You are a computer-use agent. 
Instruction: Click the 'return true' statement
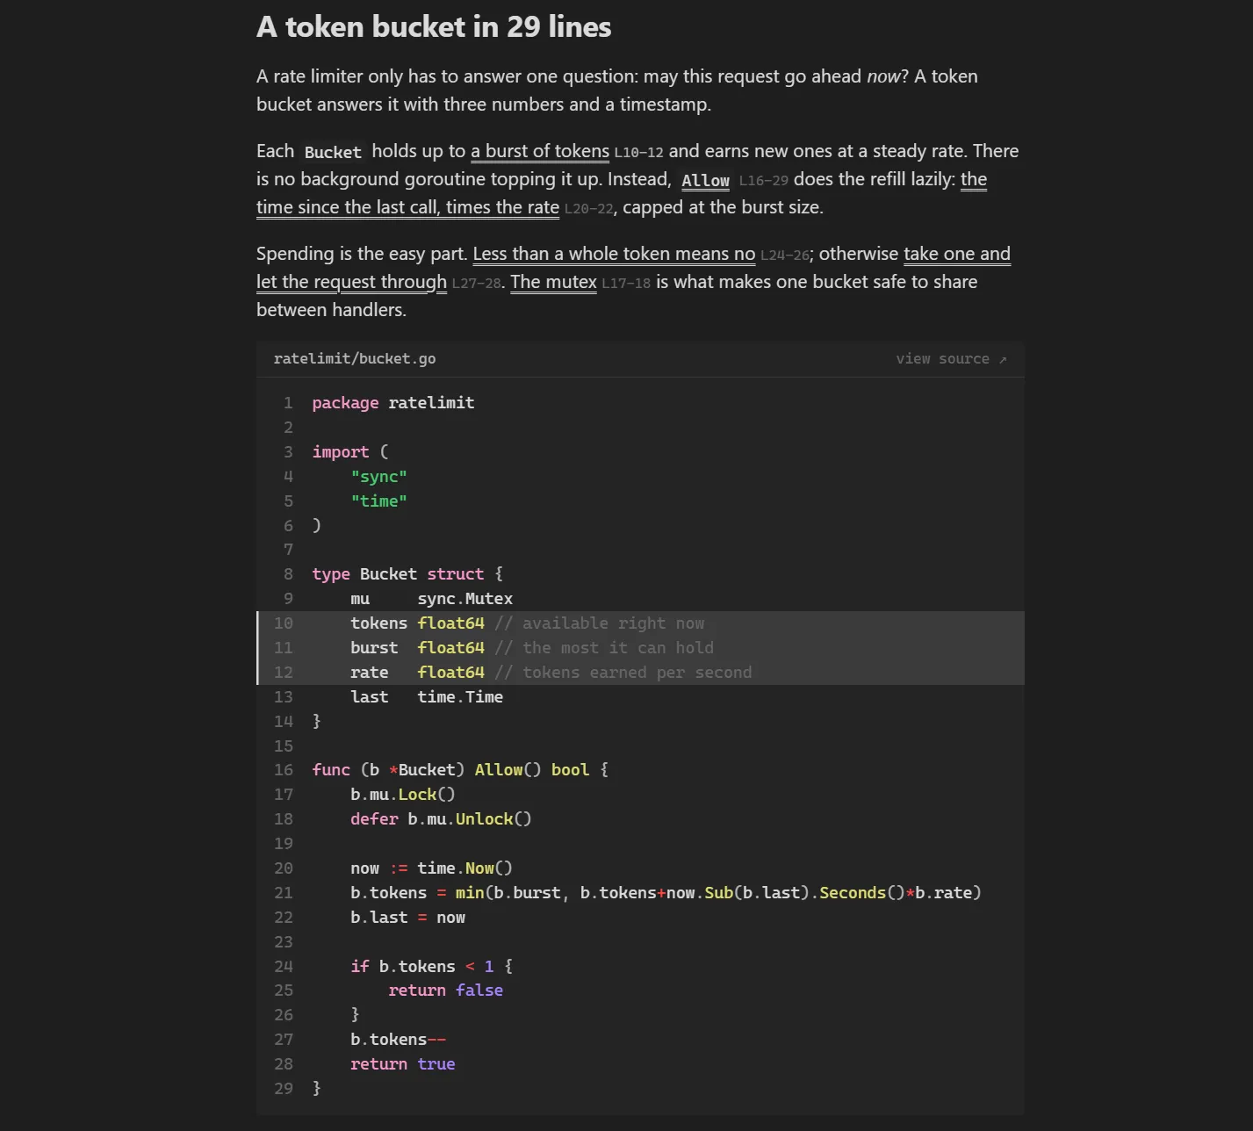click(x=403, y=1064)
